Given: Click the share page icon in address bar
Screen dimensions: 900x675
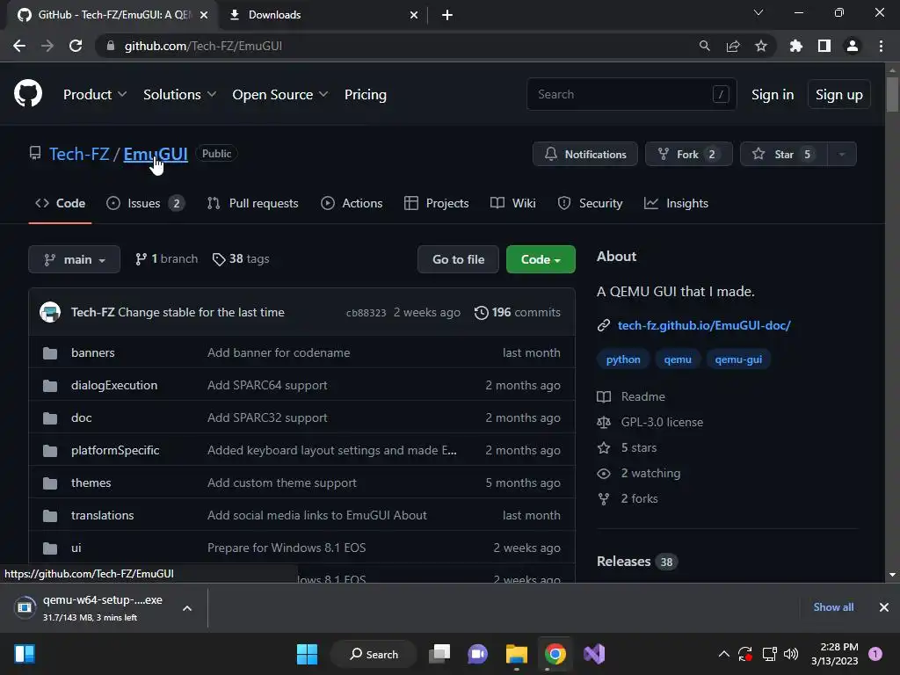Looking at the screenshot, I should coord(733,46).
